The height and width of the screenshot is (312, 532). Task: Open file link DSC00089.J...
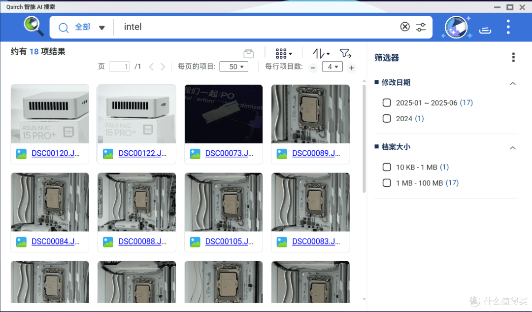point(316,153)
